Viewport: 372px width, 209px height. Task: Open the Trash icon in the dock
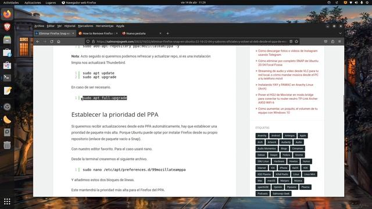7,145
